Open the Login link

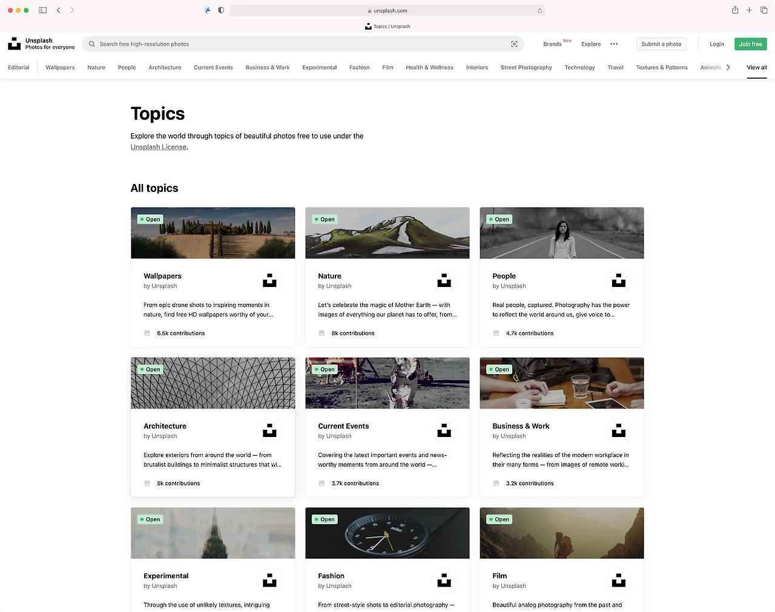point(717,44)
